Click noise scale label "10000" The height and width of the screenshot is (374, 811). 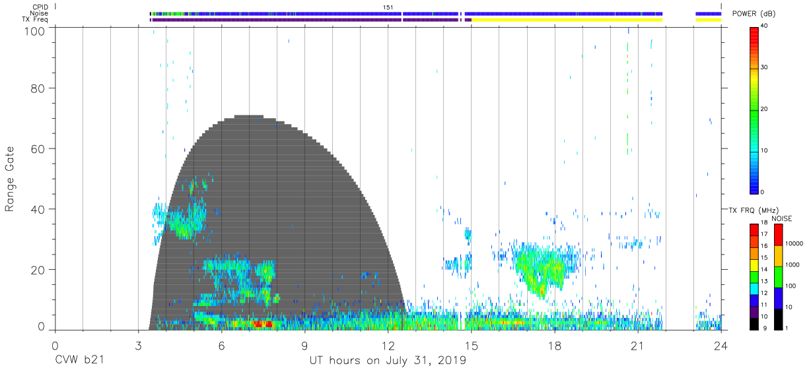coord(794,243)
